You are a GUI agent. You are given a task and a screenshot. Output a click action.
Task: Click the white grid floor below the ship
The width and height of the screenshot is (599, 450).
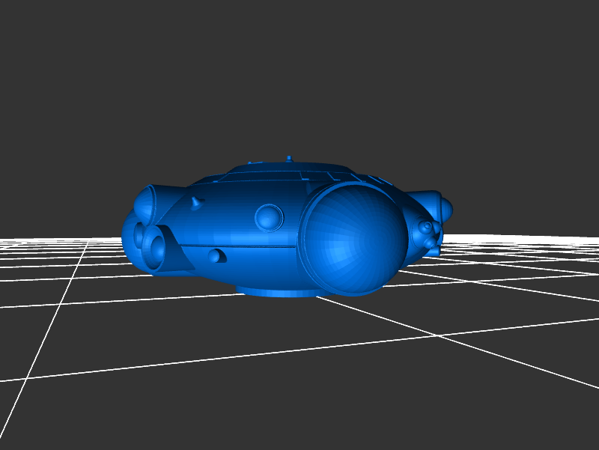299,359
